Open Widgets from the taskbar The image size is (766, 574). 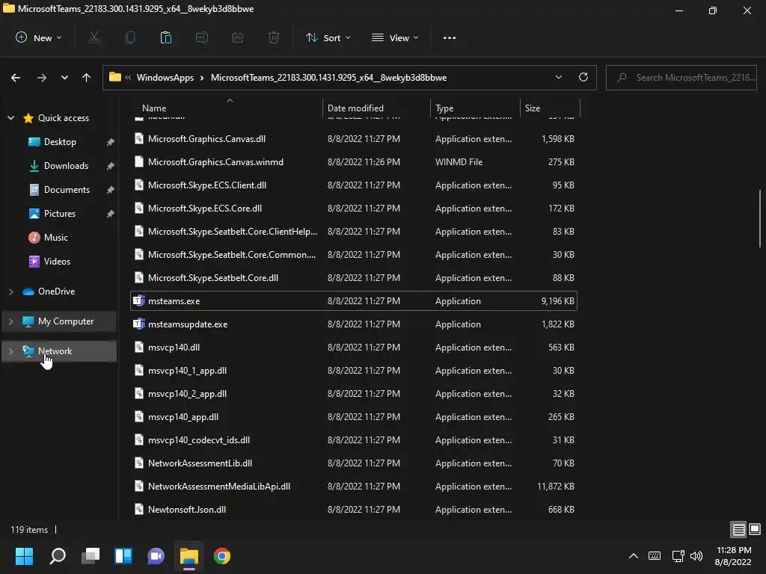(123, 556)
